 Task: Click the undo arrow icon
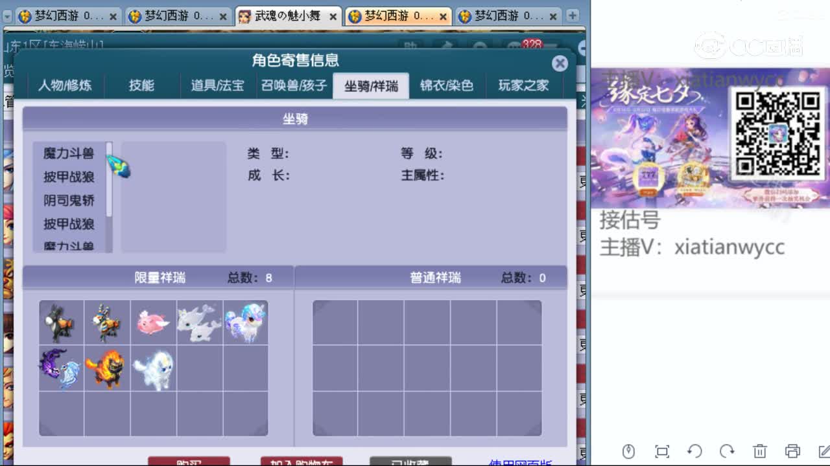pos(694,451)
